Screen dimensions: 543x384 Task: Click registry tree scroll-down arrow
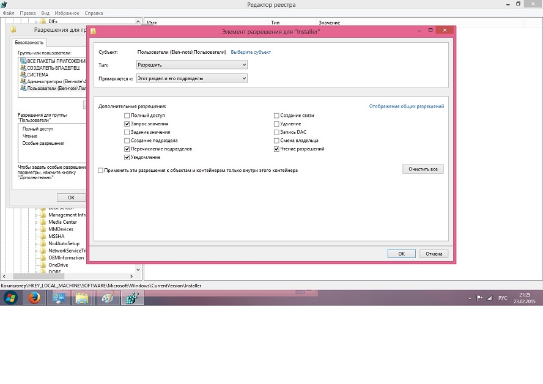(x=138, y=270)
